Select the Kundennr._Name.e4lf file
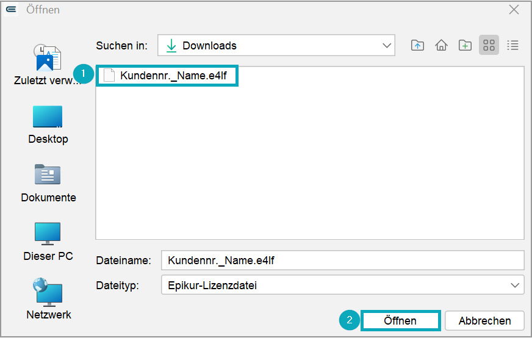532x338 pixels. pyautogui.click(x=167, y=76)
